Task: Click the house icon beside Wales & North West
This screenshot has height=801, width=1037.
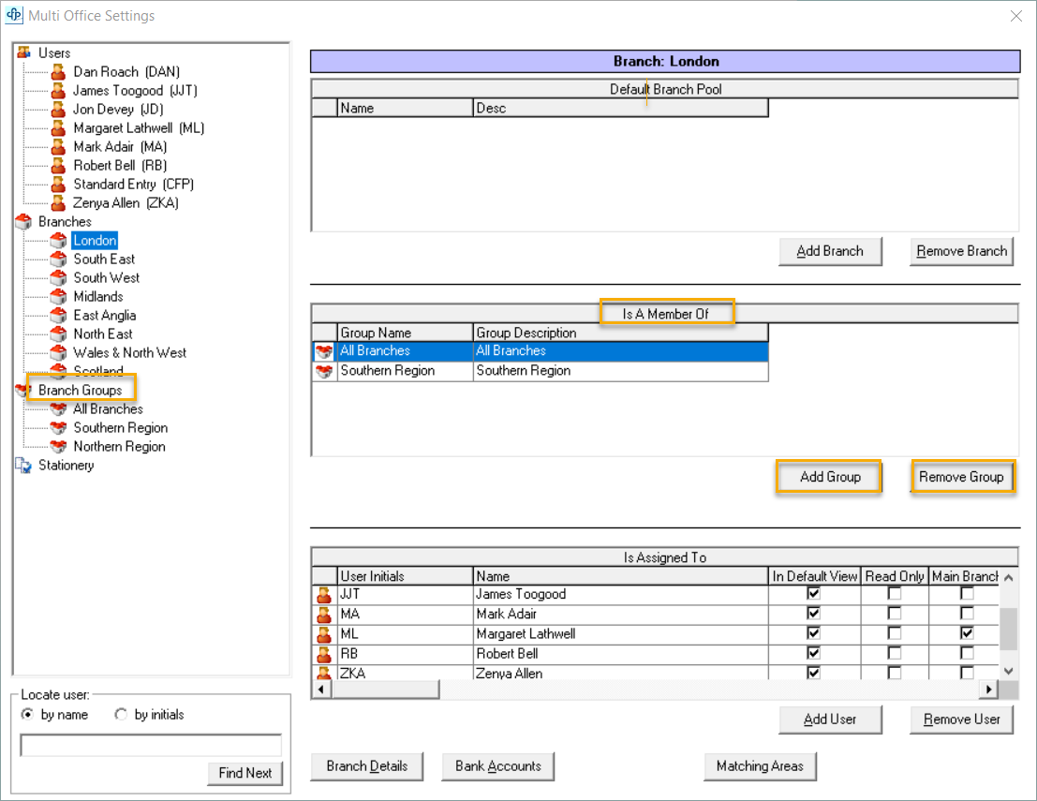Action: [59, 352]
